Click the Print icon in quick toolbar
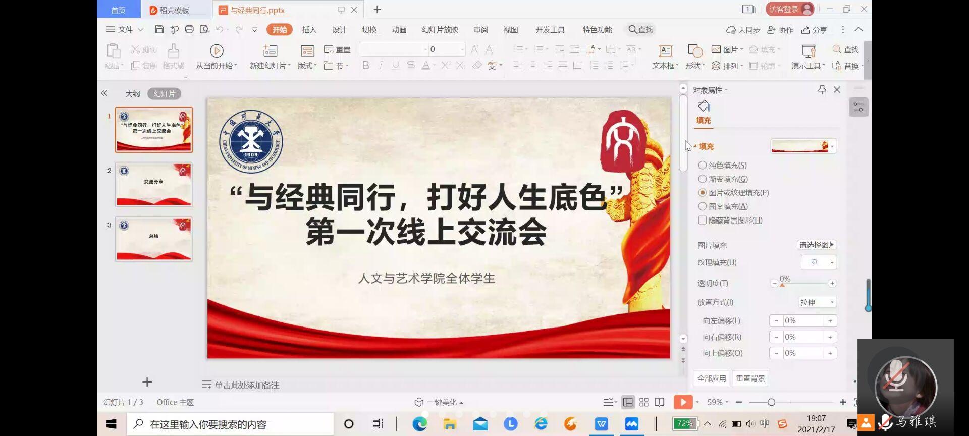Screen dimensions: 969x436 (189, 29)
